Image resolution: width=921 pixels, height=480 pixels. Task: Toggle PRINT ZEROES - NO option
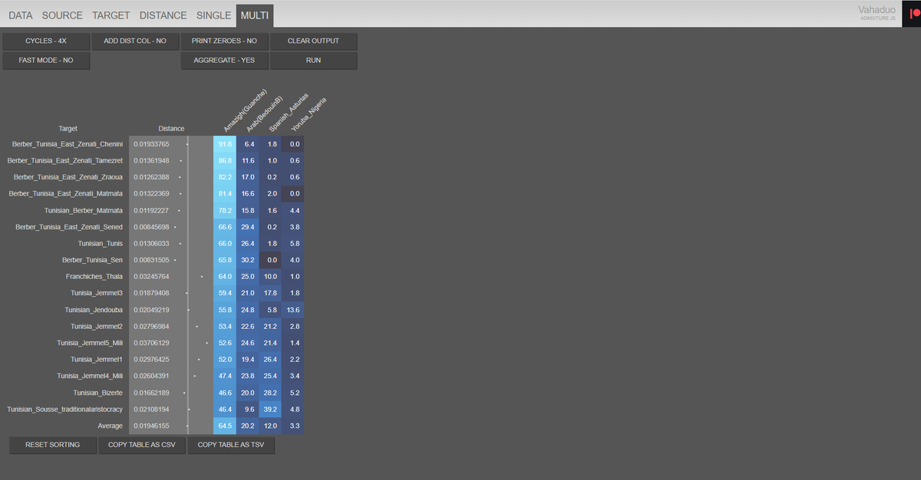click(224, 41)
